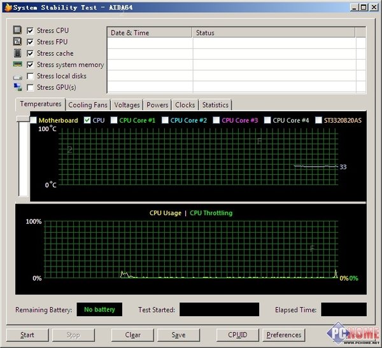
Task: Show CPU Core #3 temperature
Action: pos(216,120)
